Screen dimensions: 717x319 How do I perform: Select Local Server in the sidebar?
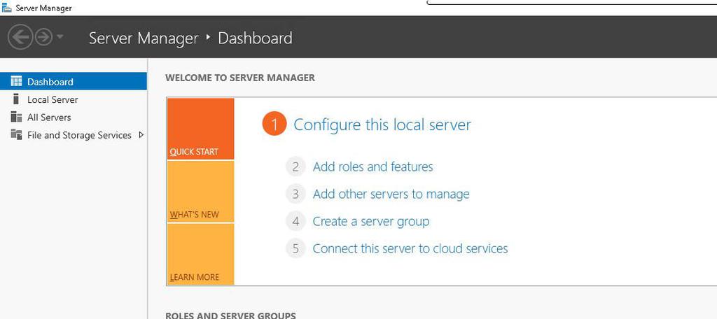click(53, 99)
